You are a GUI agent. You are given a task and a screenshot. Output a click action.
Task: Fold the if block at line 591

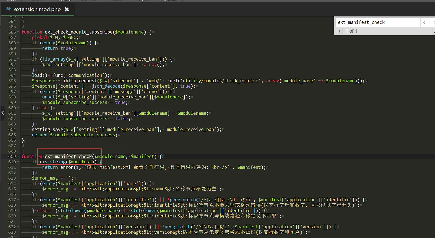tap(18, 59)
